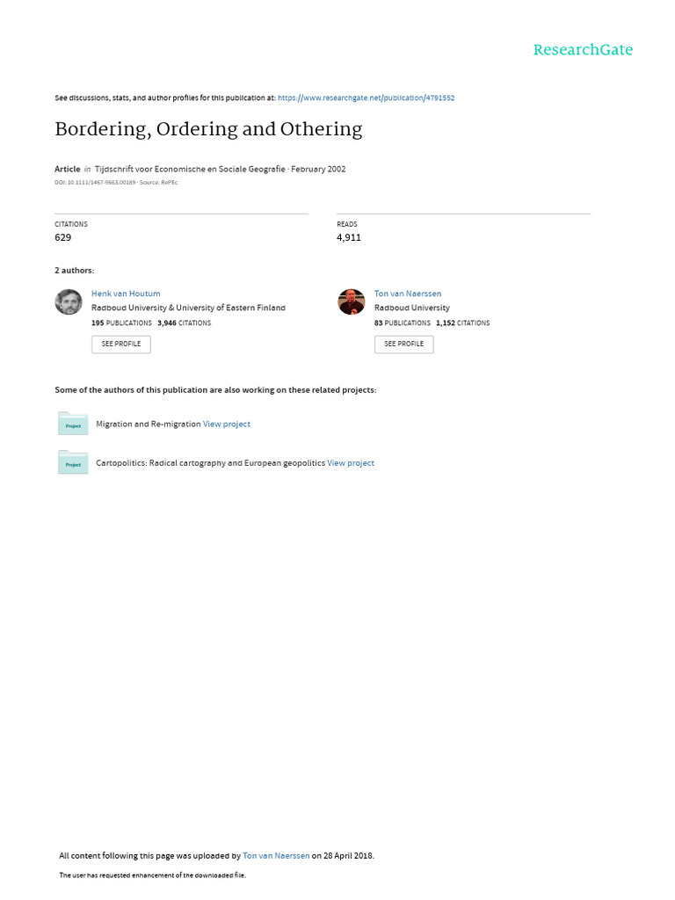Click Henk van Houtum's 195 publications stat

pyautogui.click(x=122, y=323)
